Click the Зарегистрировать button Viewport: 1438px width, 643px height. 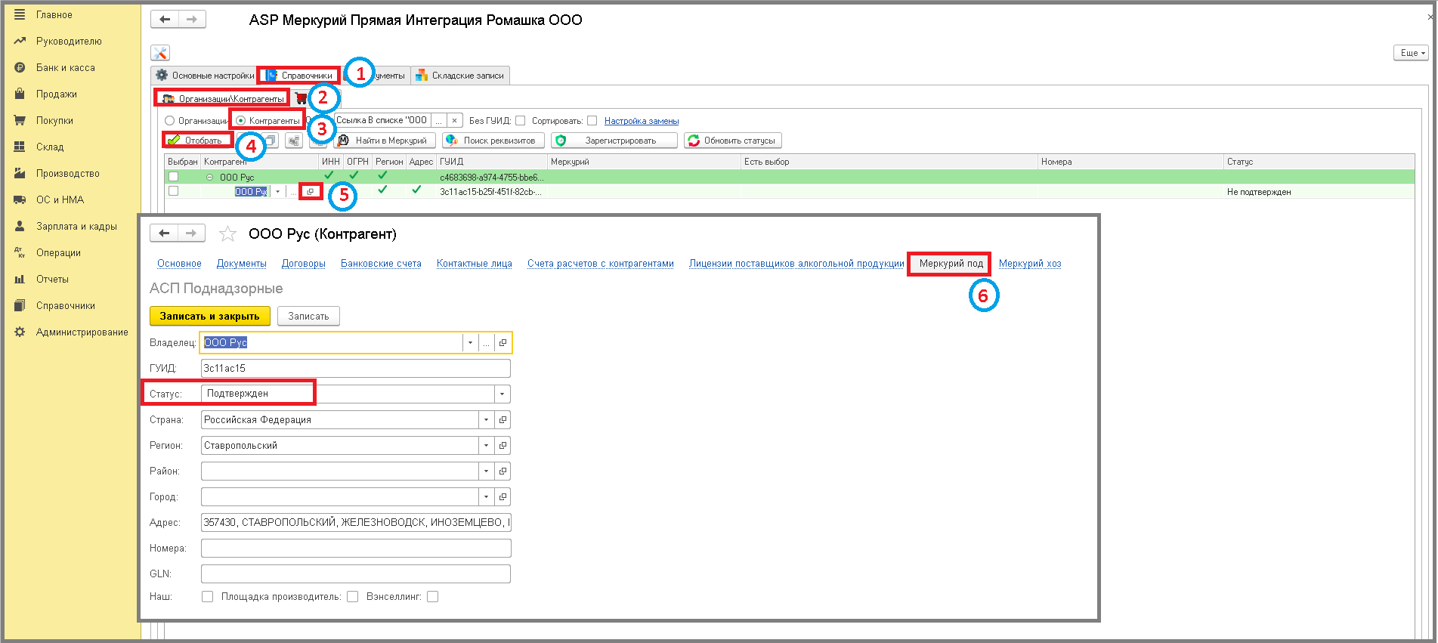point(614,141)
